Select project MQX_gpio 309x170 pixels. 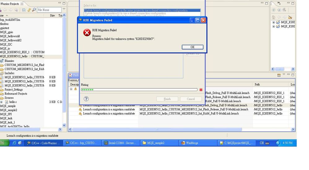pos(7,32)
